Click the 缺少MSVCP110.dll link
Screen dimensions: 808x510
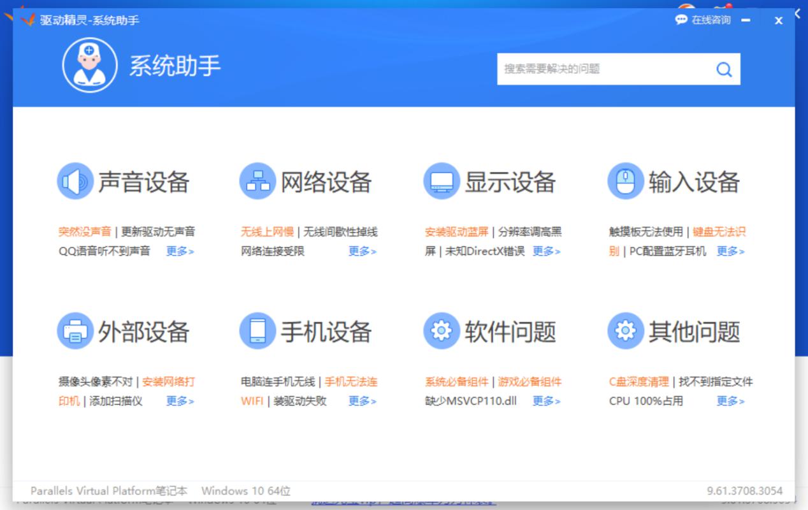470,401
